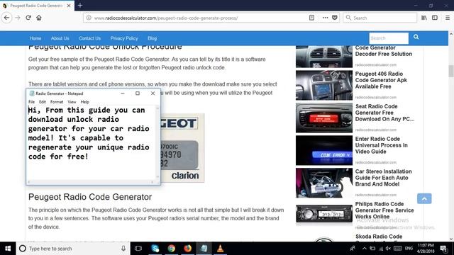Open the Privacy Policy link

(124, 38)
